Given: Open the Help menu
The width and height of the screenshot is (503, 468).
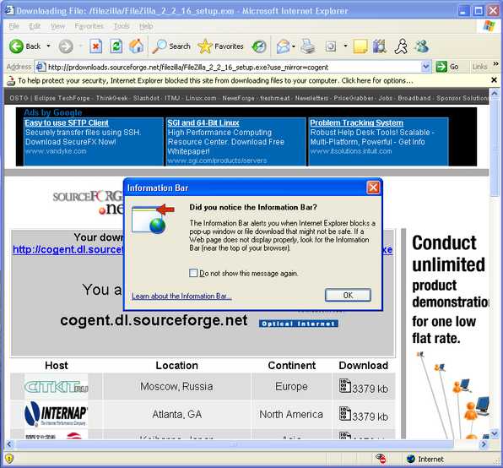Looking at the screenshot, I should click(146, 26).
